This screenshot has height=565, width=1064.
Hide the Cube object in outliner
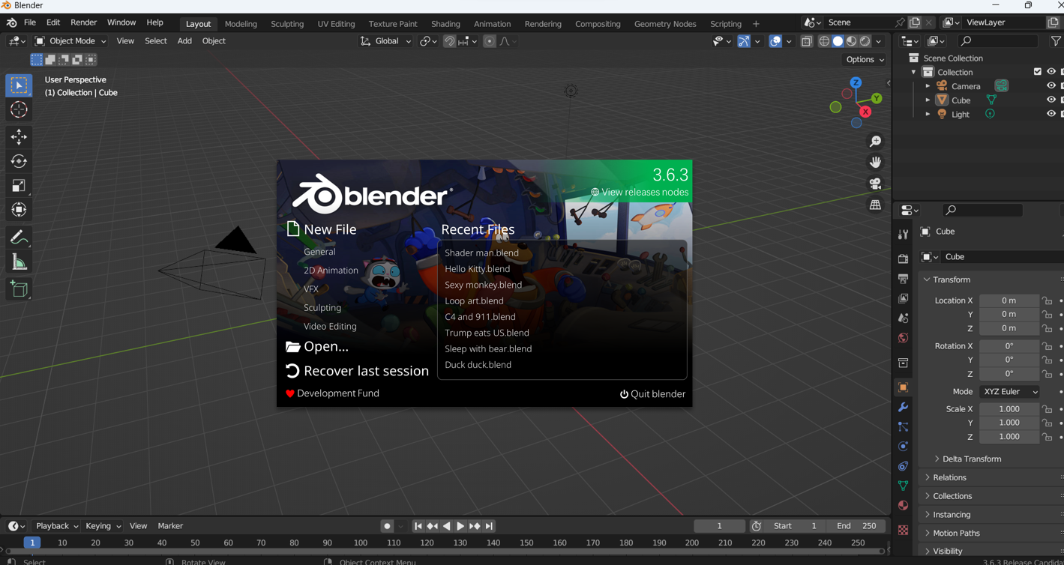(1051, 100)
